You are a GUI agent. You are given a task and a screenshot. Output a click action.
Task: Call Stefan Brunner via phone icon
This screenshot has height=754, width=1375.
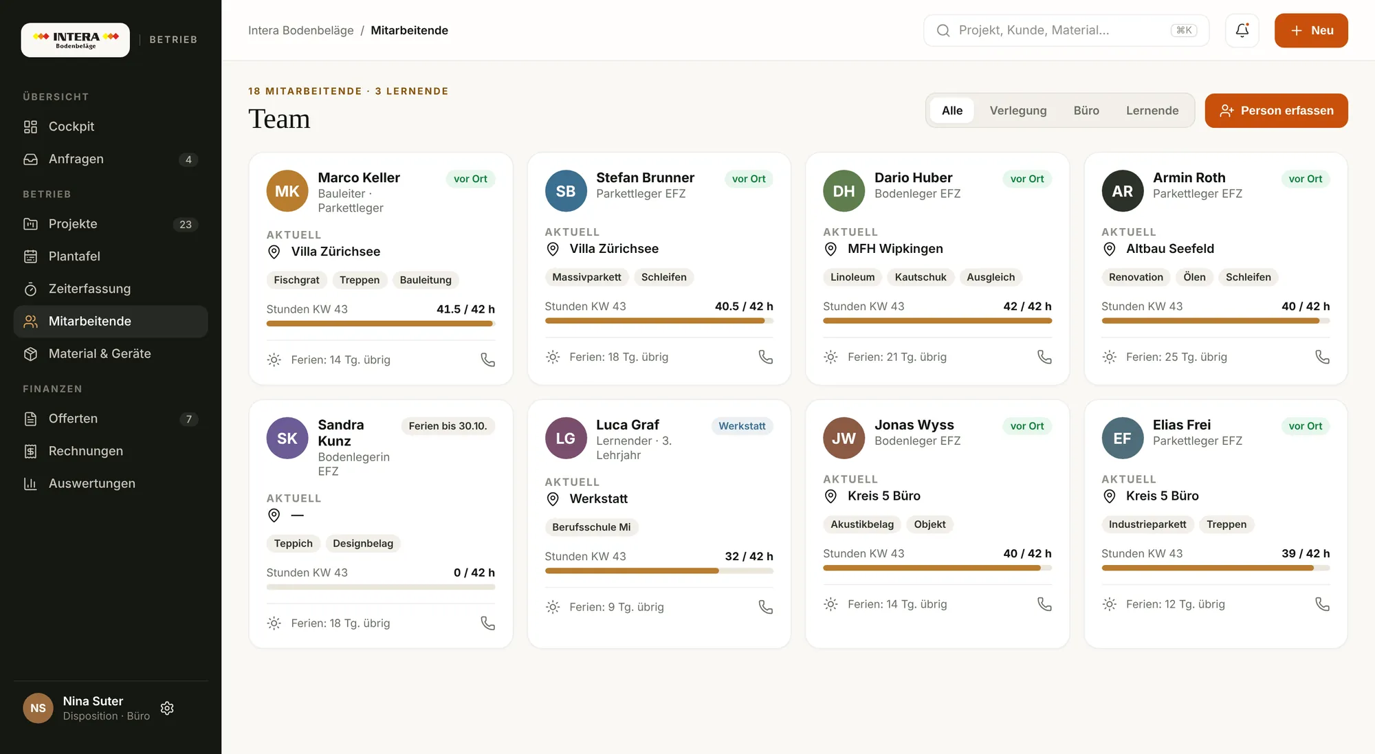765,357
